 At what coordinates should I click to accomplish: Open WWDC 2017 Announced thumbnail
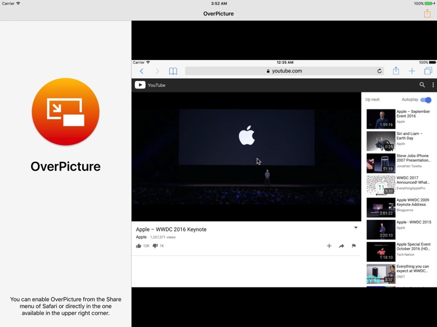tap(380, 185)
